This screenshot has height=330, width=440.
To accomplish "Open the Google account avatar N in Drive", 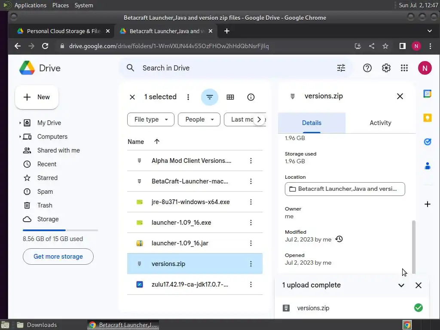I will pos(425,68).
